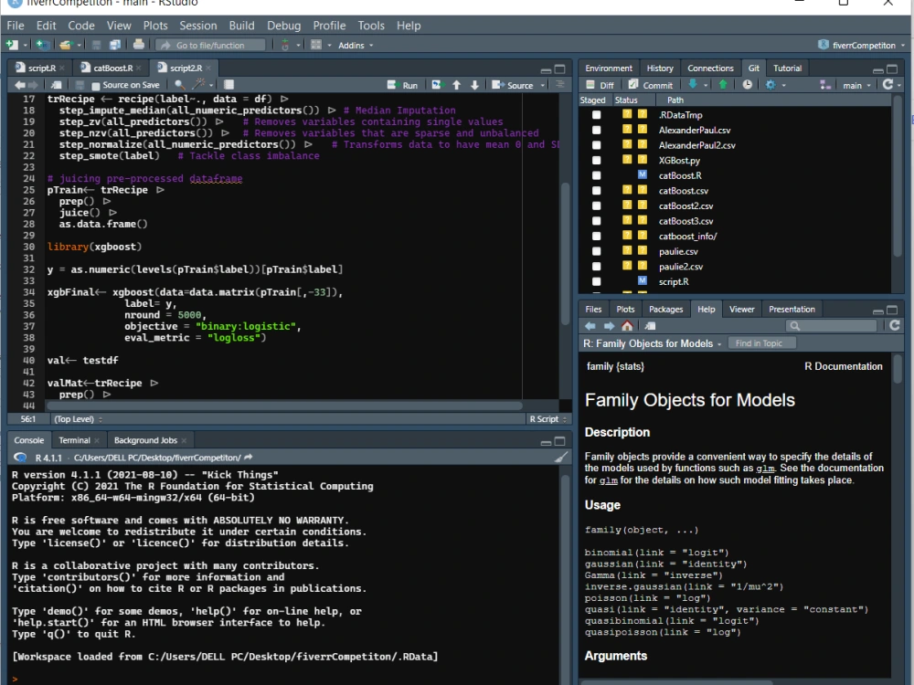Stage catBoost.csv checkbox
914x685 pixels.
coord(596,191)
